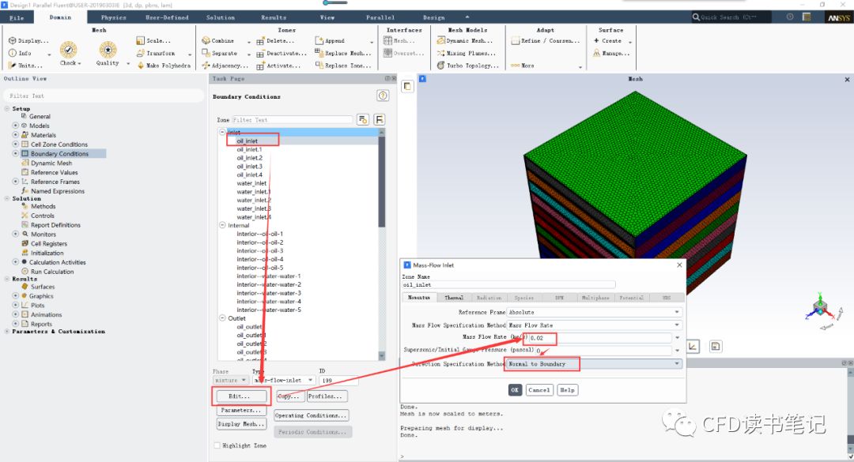Open the Units settings icon

(x=13, y=66)
